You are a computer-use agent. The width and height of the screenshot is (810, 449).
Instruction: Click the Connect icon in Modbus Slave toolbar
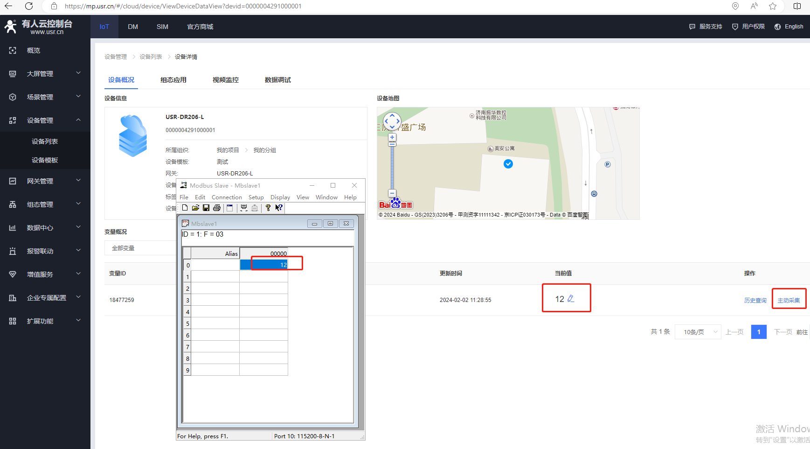(x=244, y=208)
